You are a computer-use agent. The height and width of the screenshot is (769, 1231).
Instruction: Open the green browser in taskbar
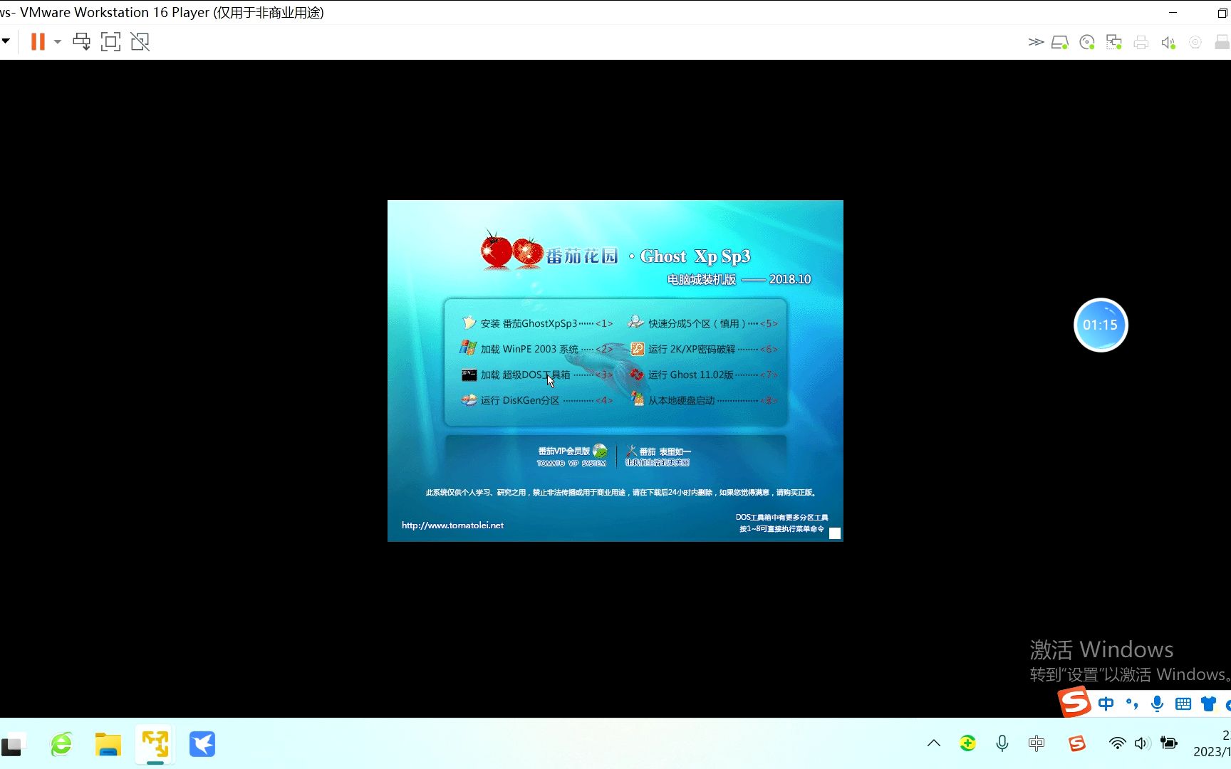point(61,745)
